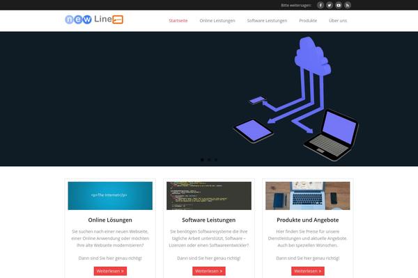Click 'Sie suchen nach einer neuen Webseite' text
This screenshot has width=418, height=278.
click(110, 238)
